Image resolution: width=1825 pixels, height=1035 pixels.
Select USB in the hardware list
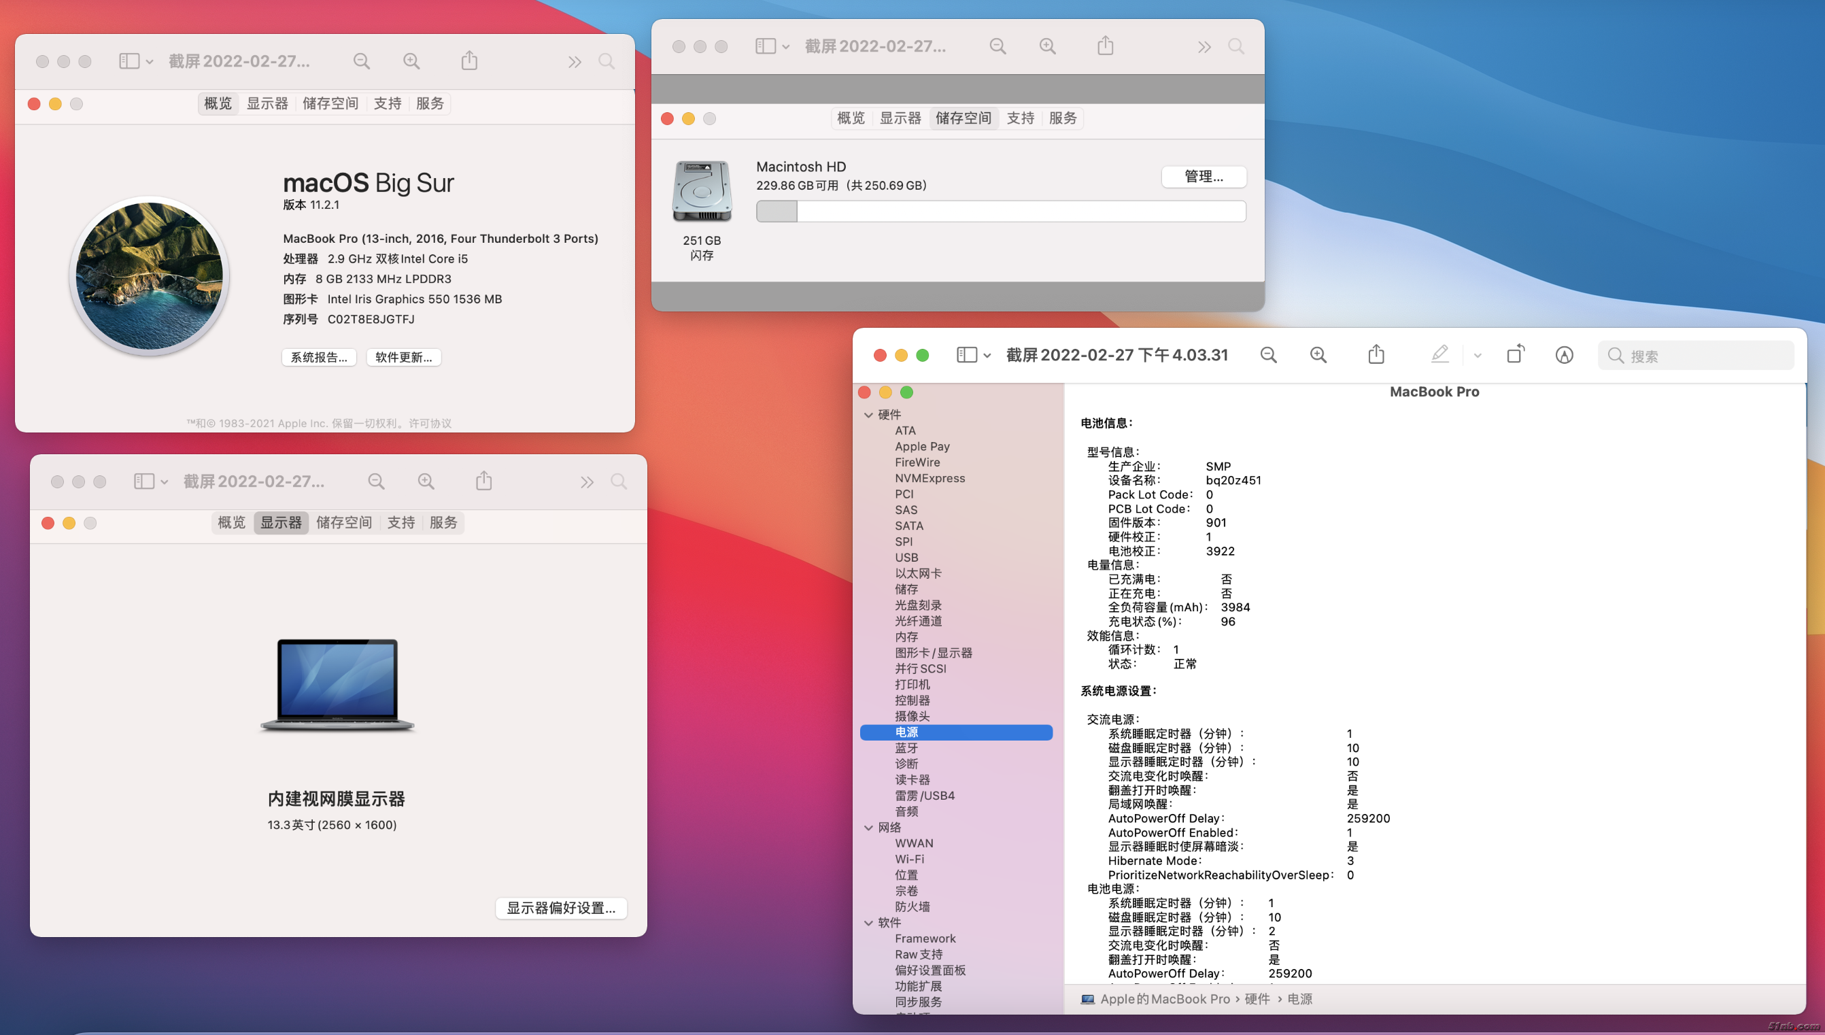pyautogui.click(x=906, y=558)
